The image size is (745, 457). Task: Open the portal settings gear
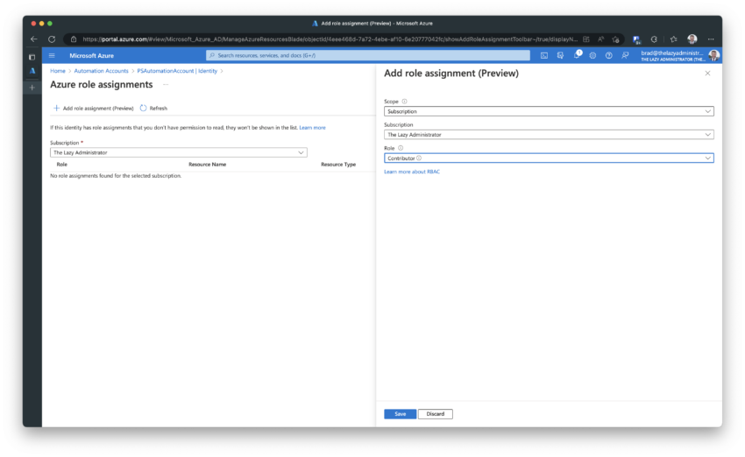click(x=592, y=55)
